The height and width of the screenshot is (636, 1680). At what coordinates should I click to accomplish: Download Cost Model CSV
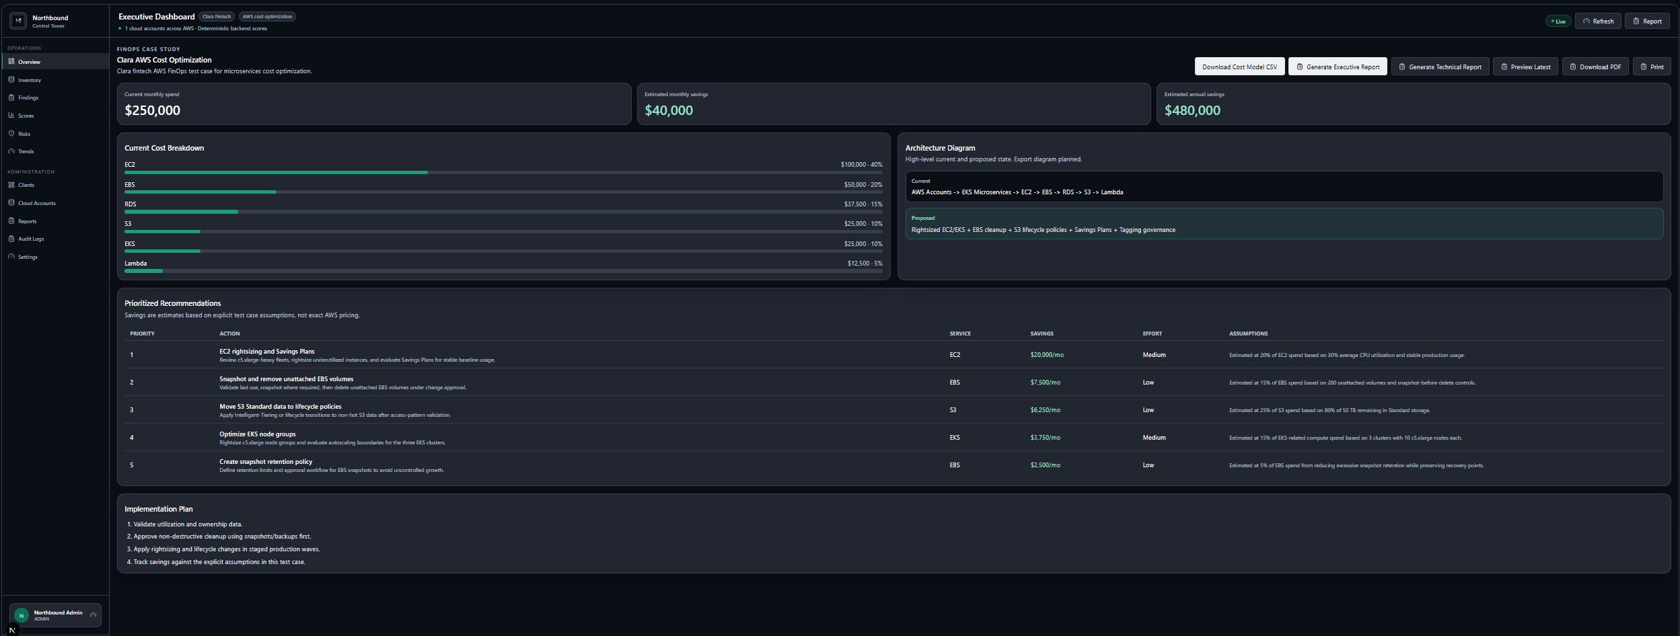[x=1239, y=67]
